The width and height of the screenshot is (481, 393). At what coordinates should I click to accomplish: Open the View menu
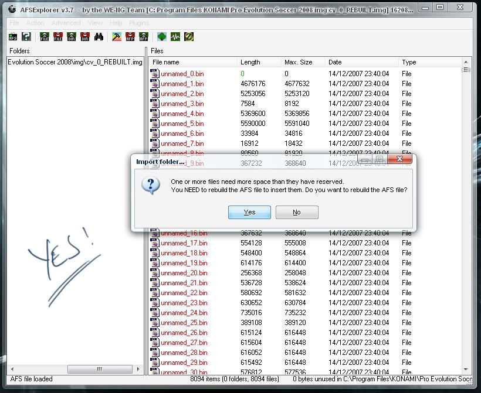tap(95, 23)
